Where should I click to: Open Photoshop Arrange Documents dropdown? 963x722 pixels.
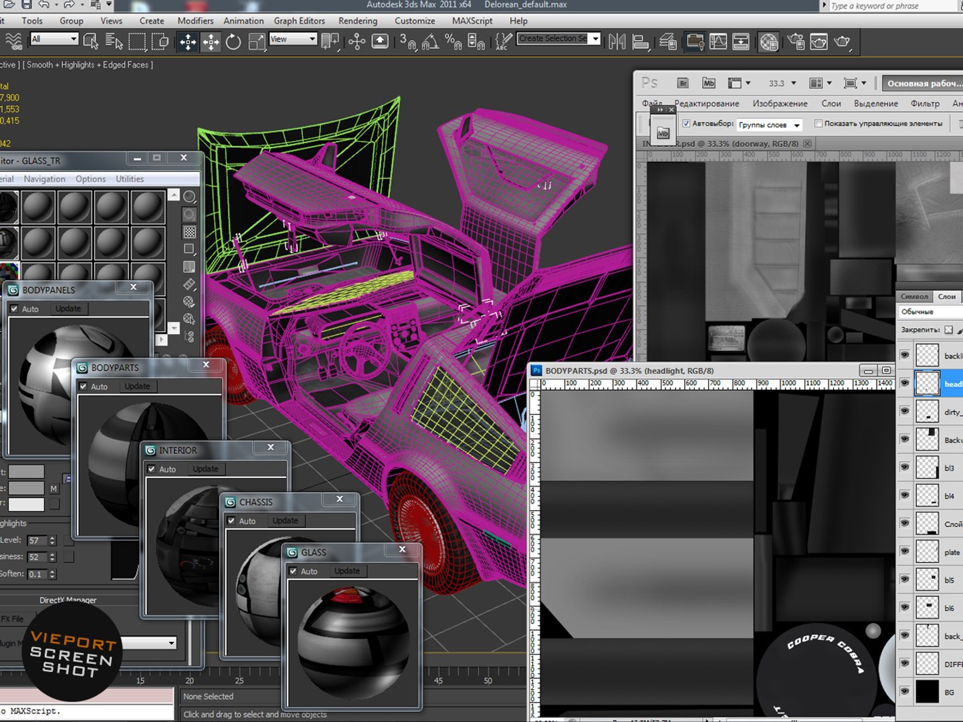click(x=821, y=84)
